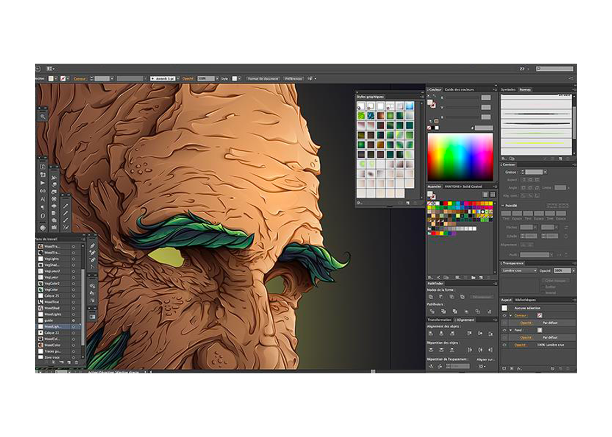612x437 pixels.
Task: Pick a color from the color spectrum
Action: tap(460, 157)
